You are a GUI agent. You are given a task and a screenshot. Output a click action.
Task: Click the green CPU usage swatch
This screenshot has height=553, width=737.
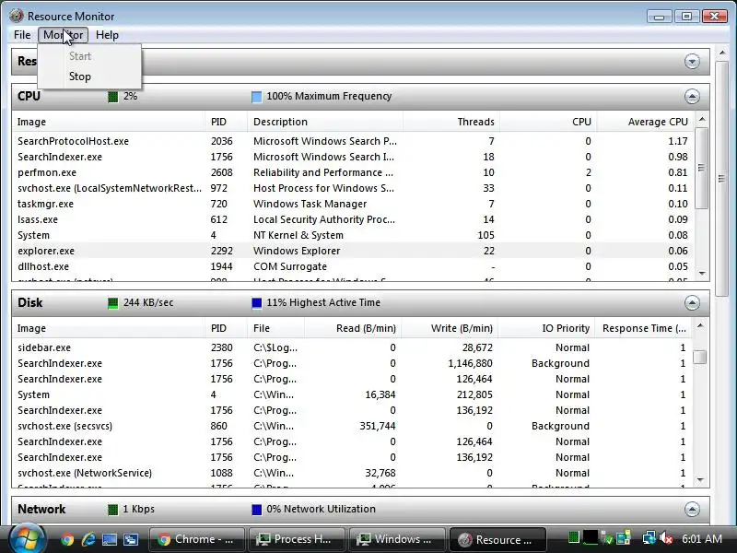click(112, 97)
